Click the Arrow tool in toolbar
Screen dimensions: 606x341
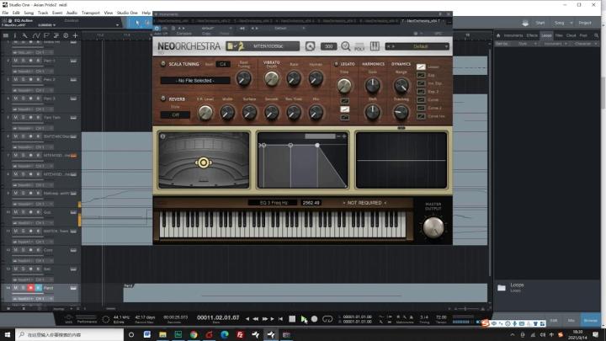click(x=137, y=23)
